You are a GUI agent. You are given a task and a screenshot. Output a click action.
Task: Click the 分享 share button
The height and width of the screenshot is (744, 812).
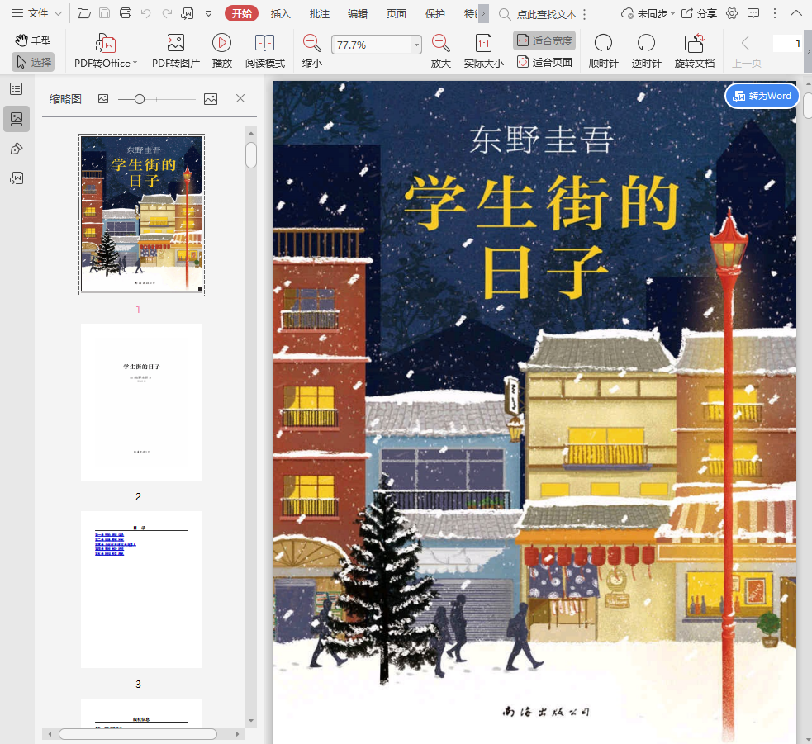point(699,13)
